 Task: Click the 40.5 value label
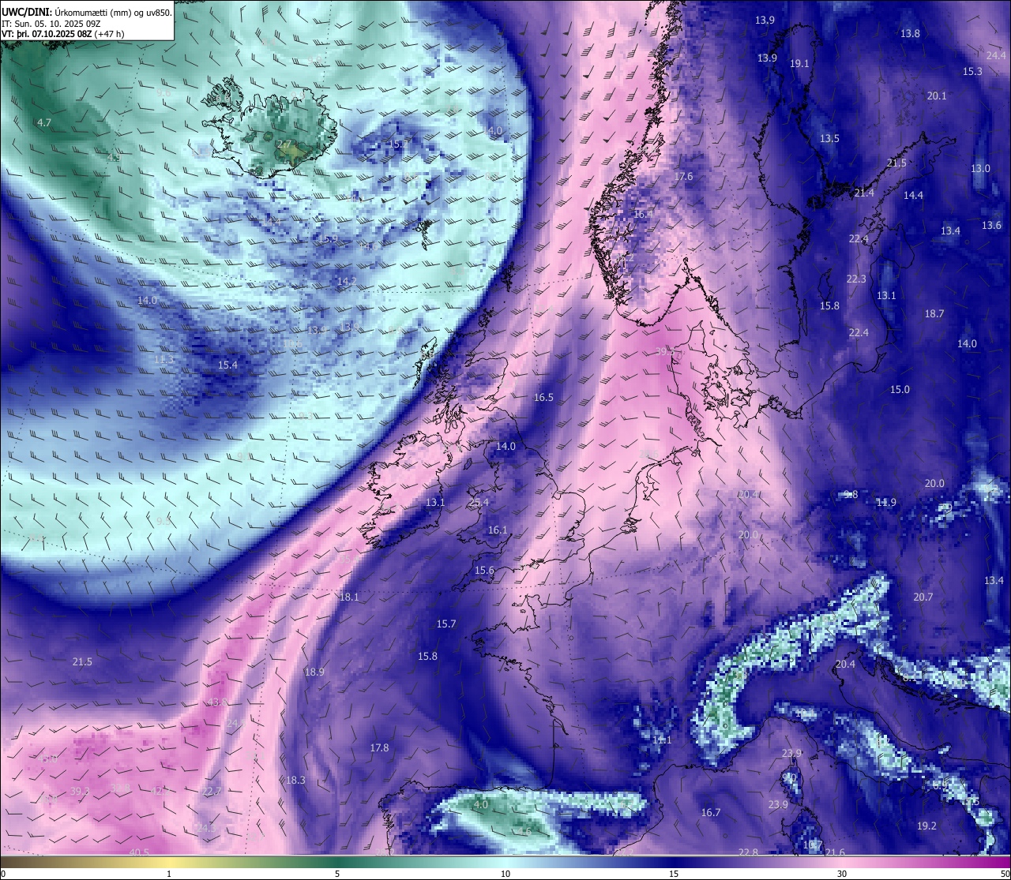139,852
